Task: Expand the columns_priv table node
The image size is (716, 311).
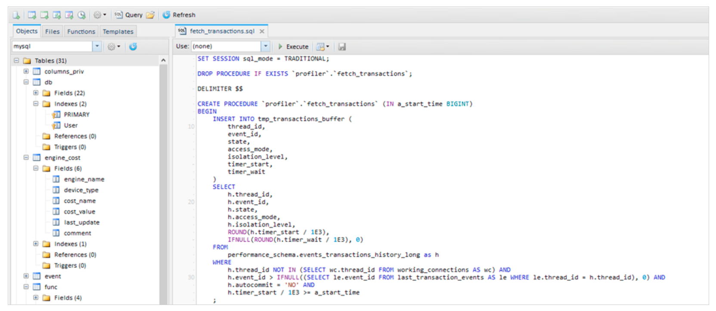Action: 26,72
